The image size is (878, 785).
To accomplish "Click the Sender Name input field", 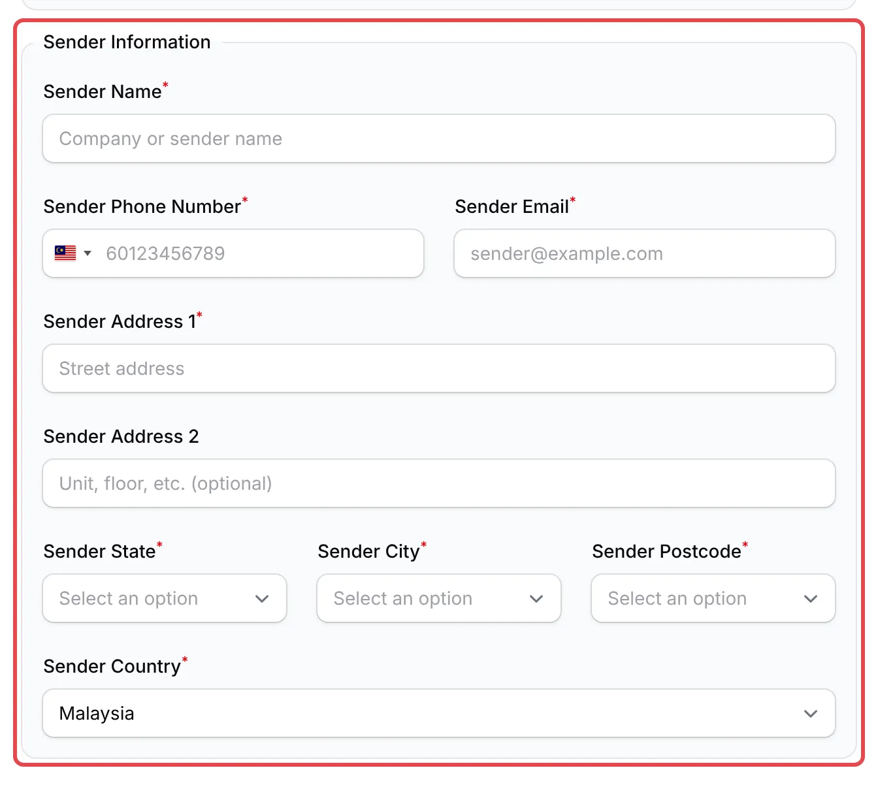I will click(439, 138).
